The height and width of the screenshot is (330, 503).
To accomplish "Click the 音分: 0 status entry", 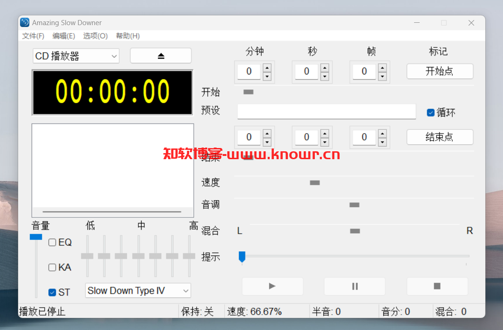I will [x=395, y=311].
